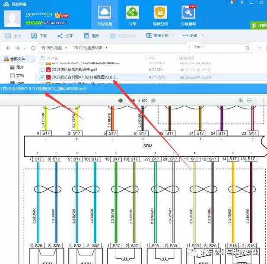Go back with the left arrow
Viewport: 267px width, 264px height.
[x=7, y=48]
